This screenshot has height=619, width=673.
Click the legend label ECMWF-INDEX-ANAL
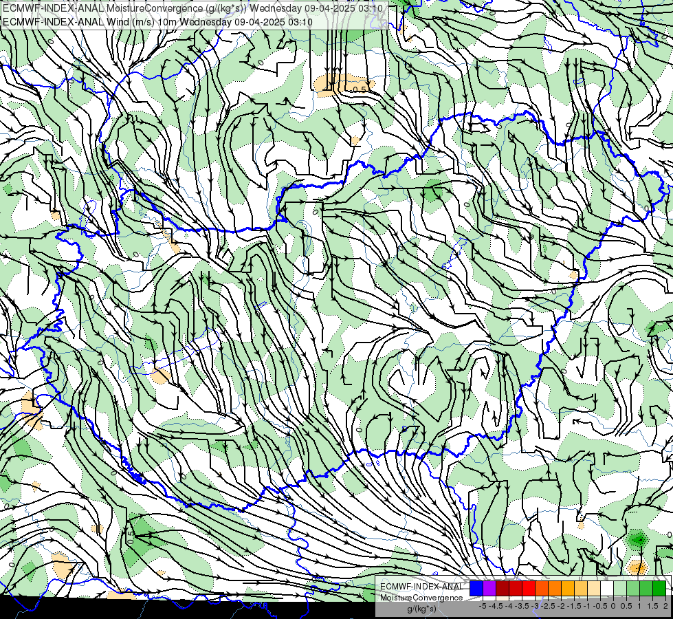pos(421,587)
